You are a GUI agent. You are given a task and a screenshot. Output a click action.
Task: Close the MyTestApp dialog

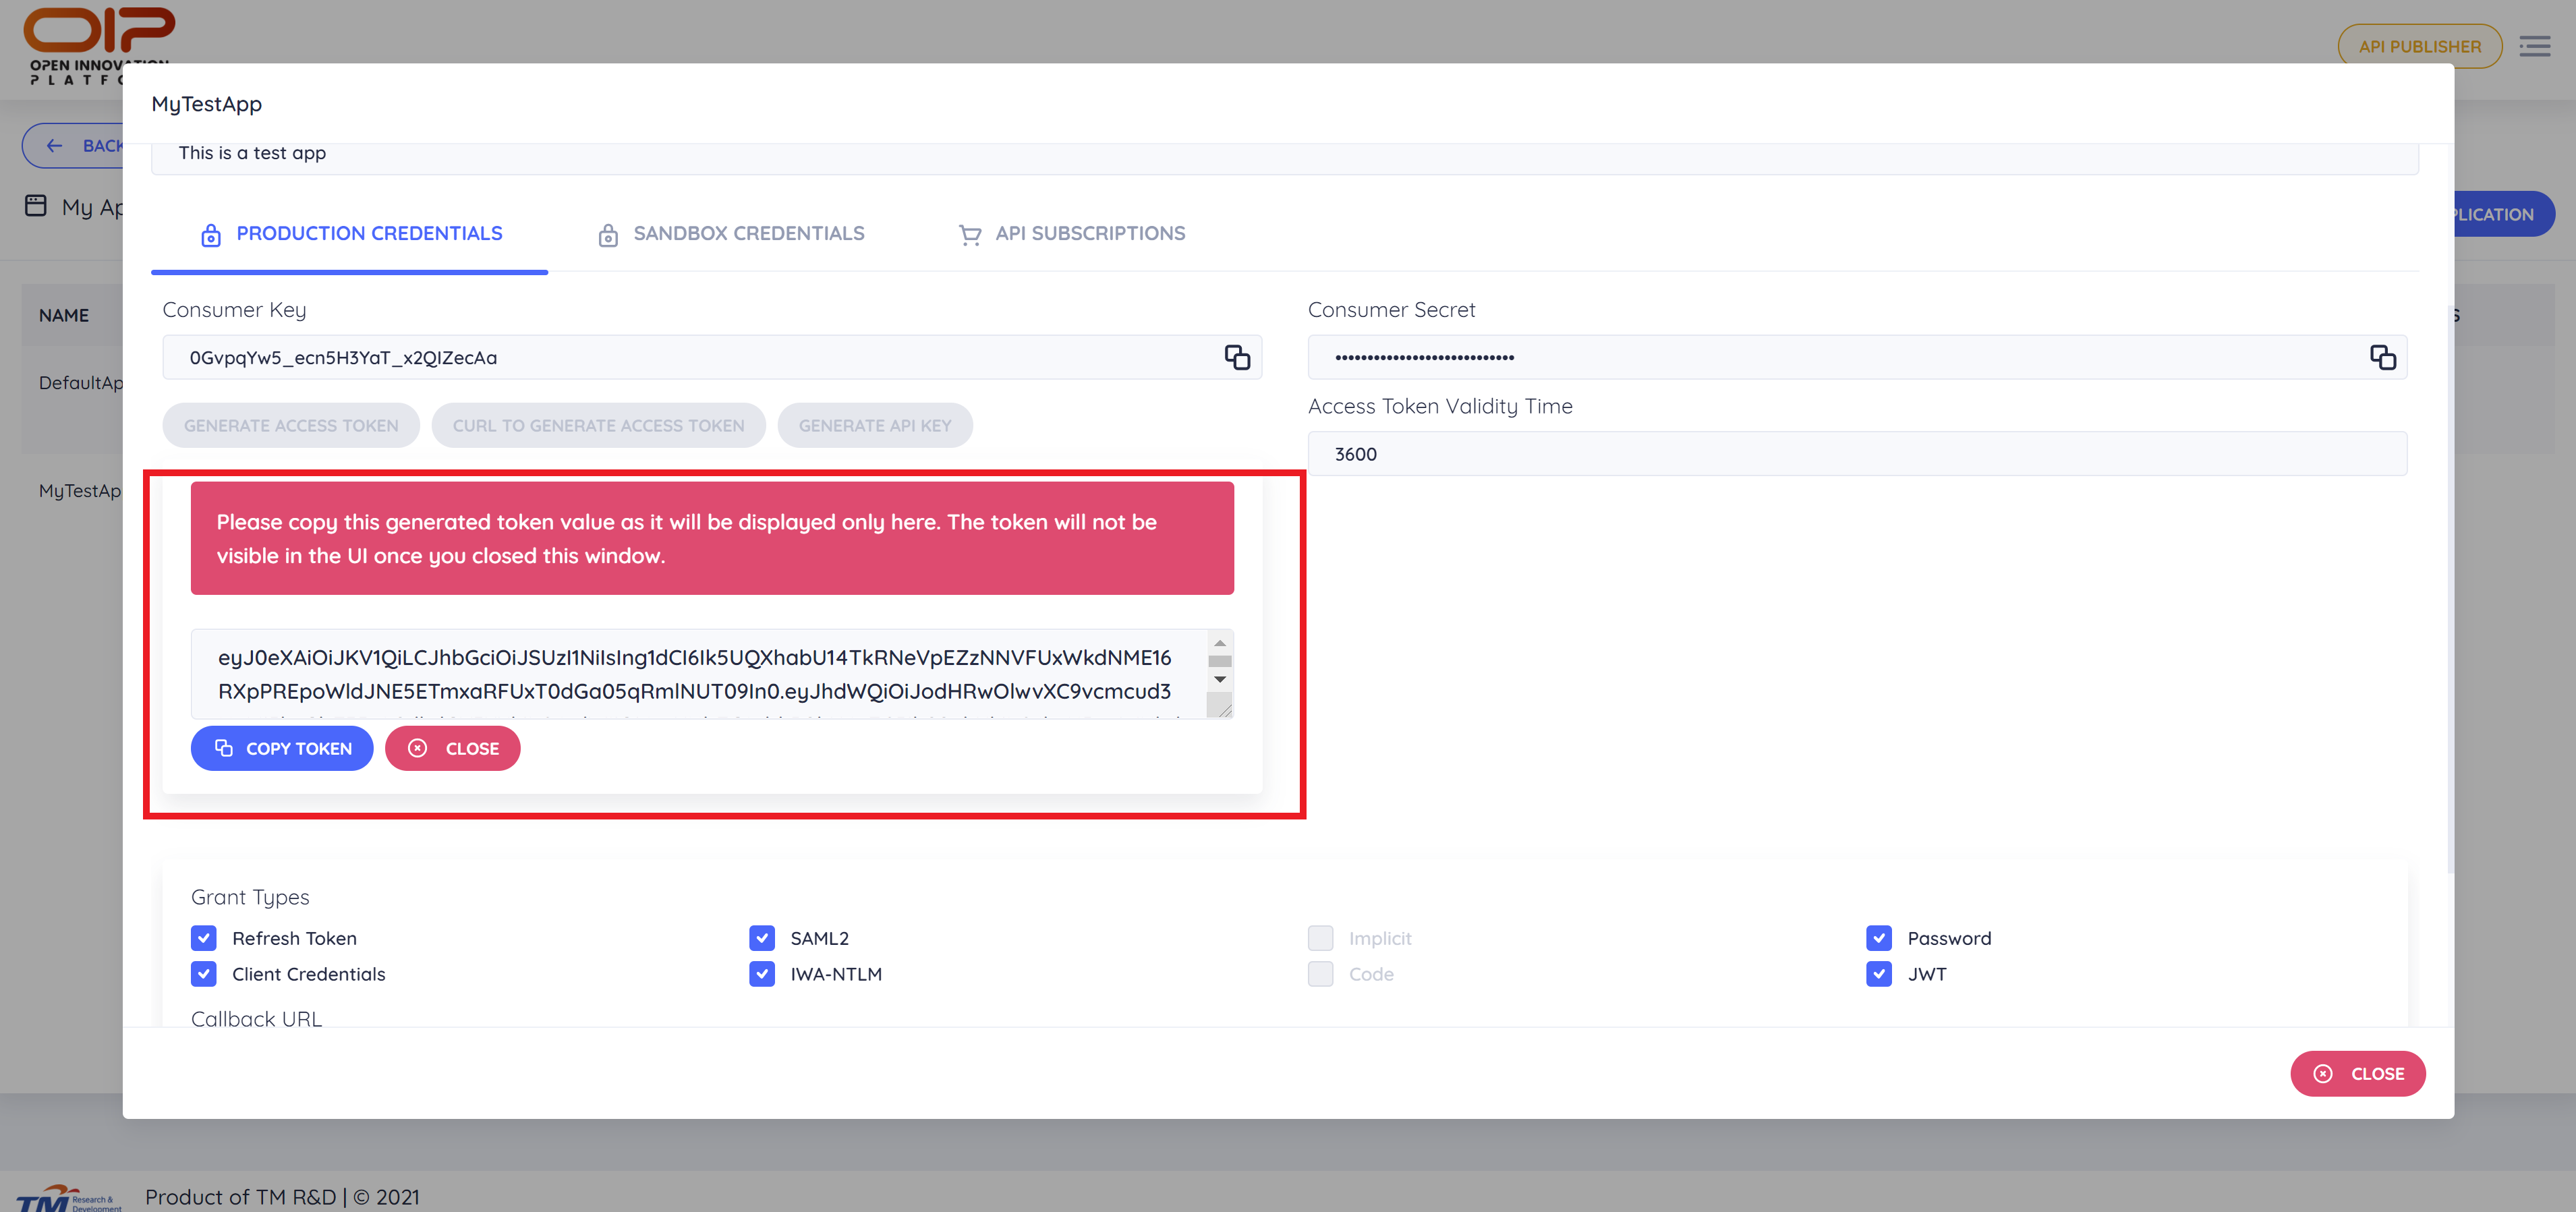[x=2357, y=1073]
